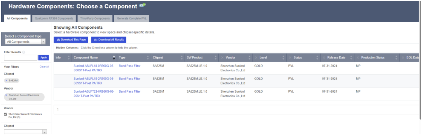Click the sort arrows on the Type column
This screenshot has width=422, height=139.
147,58
